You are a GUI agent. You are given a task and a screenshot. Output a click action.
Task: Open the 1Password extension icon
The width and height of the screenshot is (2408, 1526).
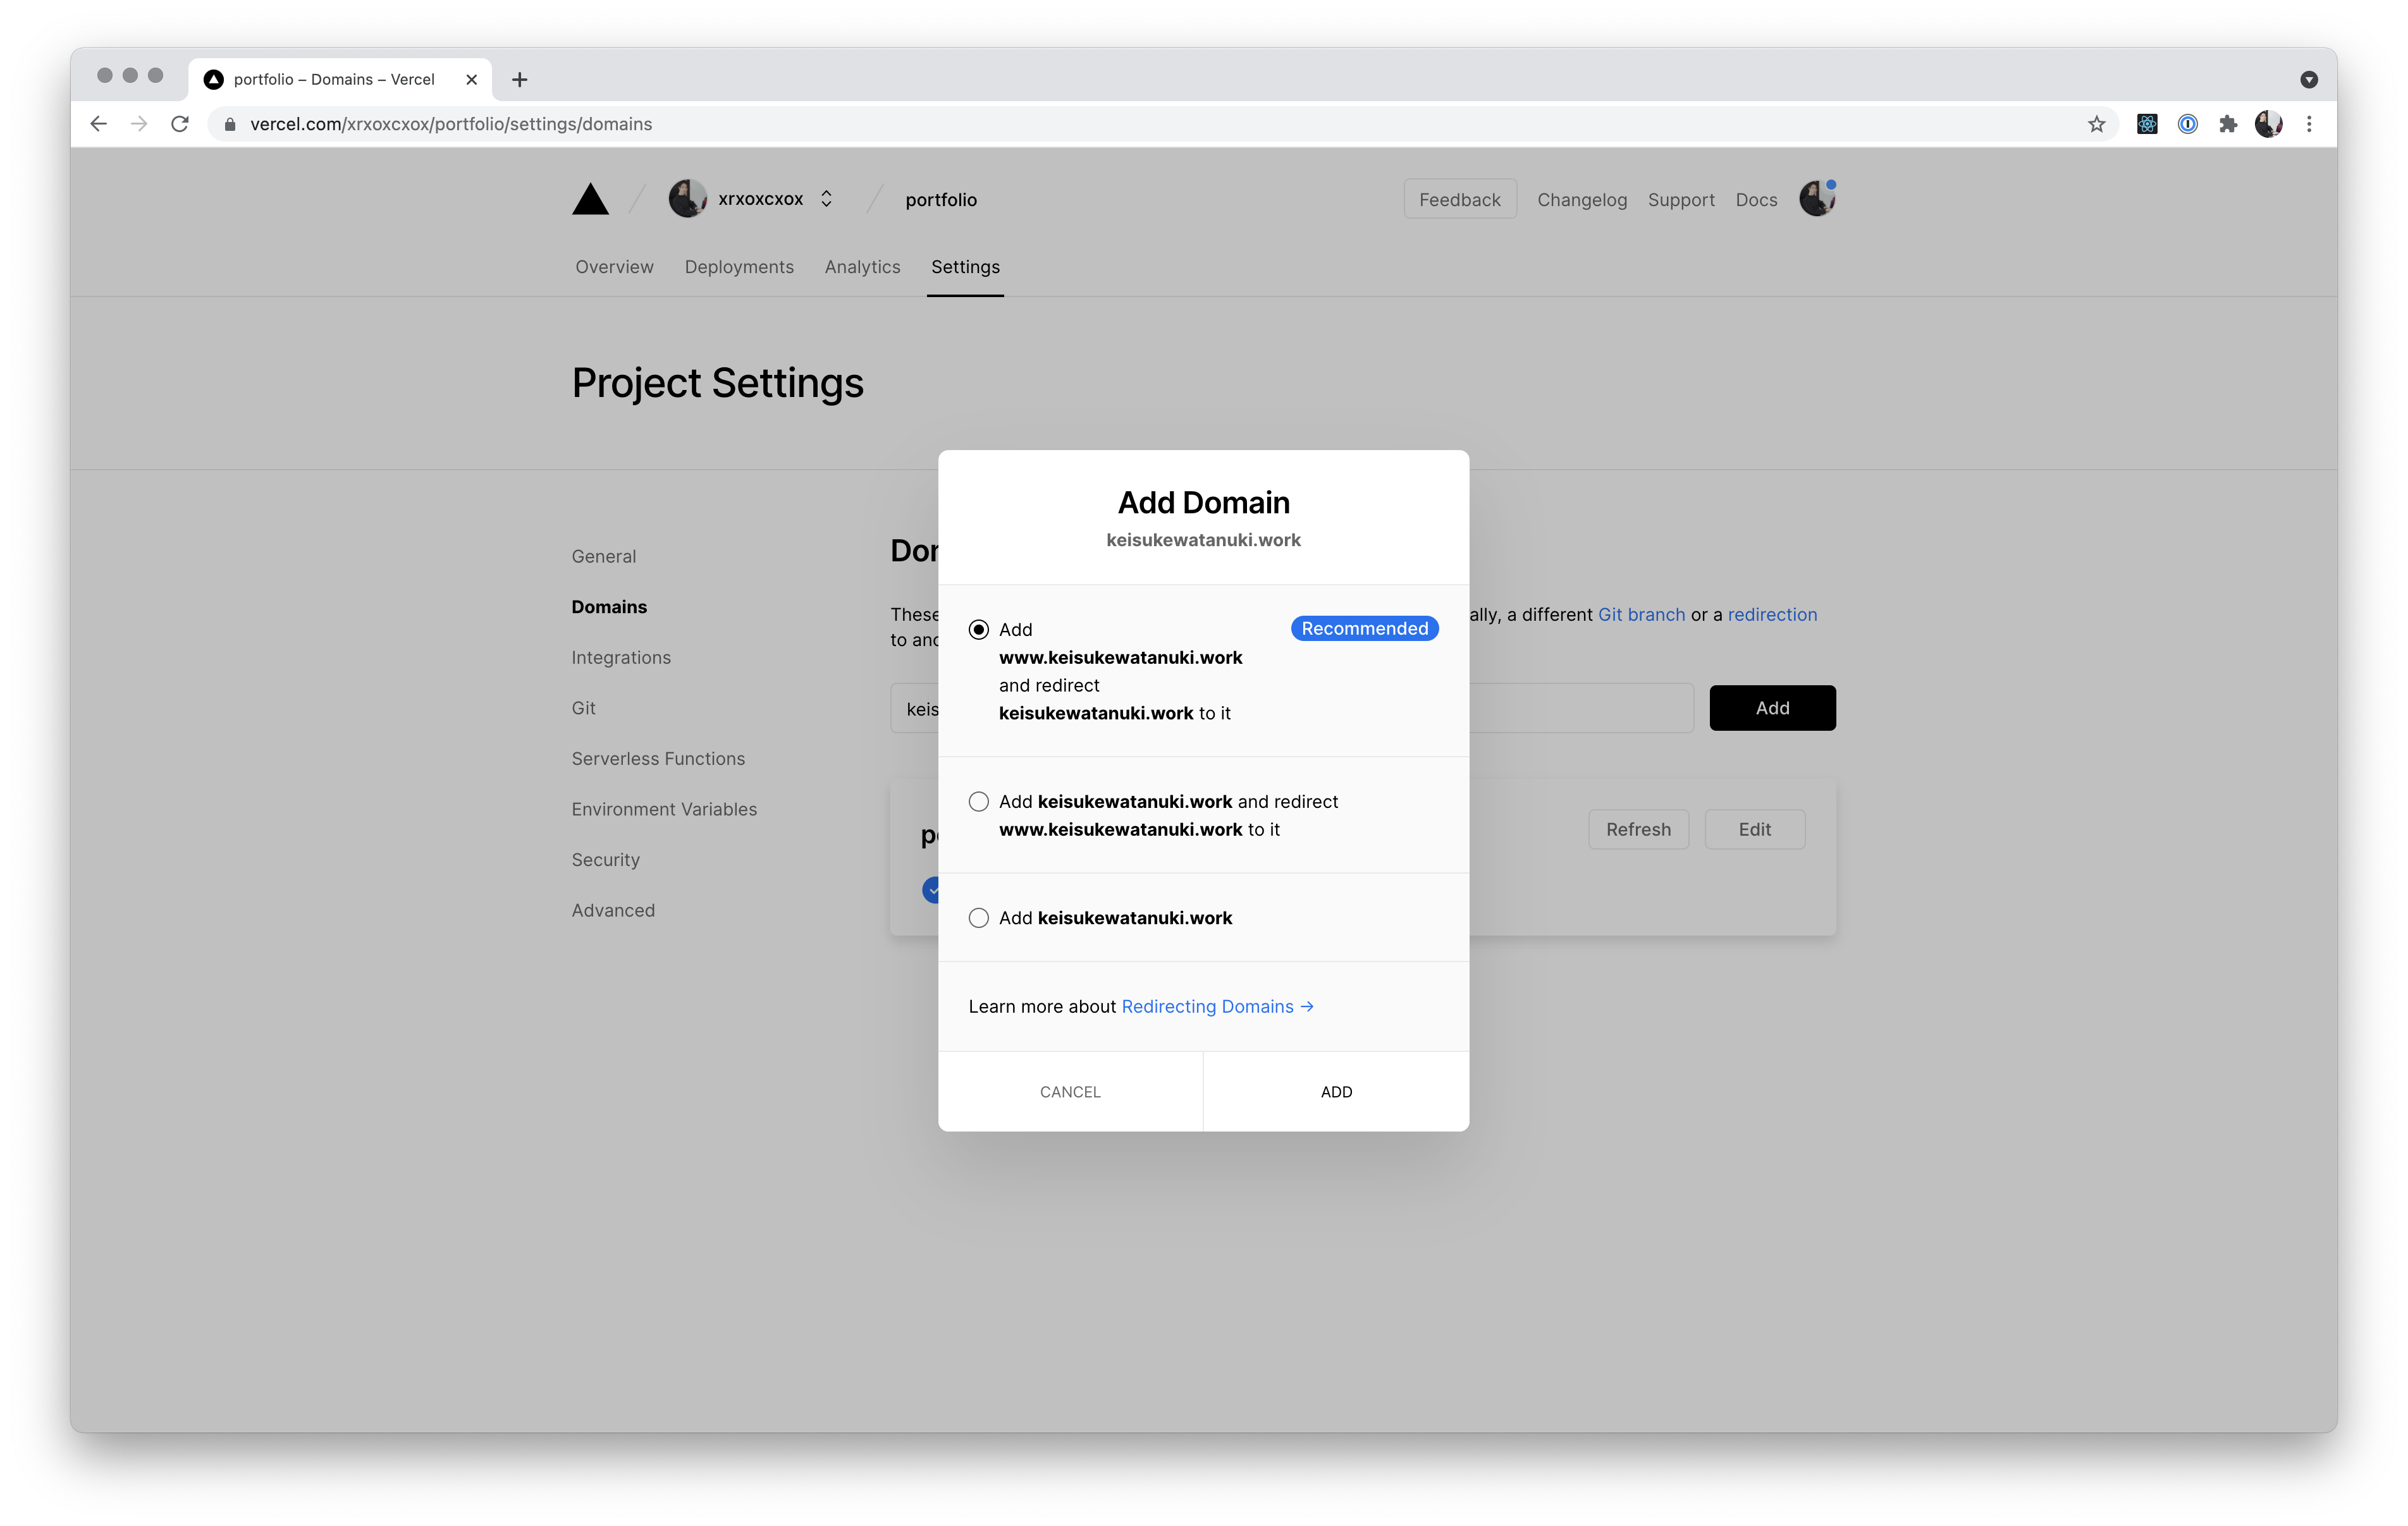[x=2187, y=124]
